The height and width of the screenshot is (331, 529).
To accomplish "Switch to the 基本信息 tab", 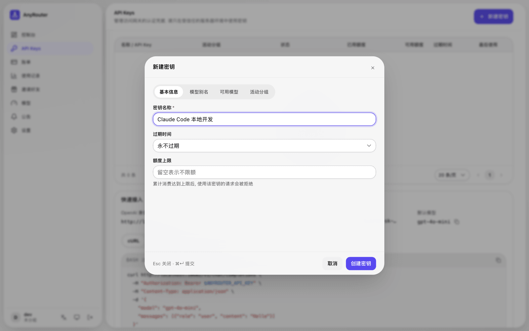I will tap(169, 92).
